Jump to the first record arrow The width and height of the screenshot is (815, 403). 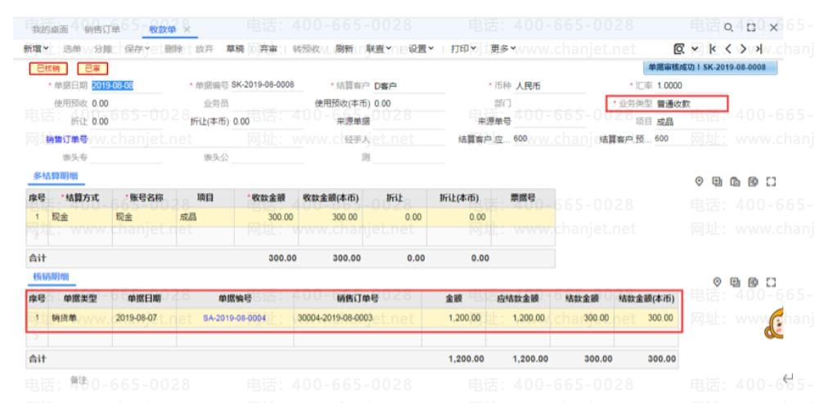point(713,49)
